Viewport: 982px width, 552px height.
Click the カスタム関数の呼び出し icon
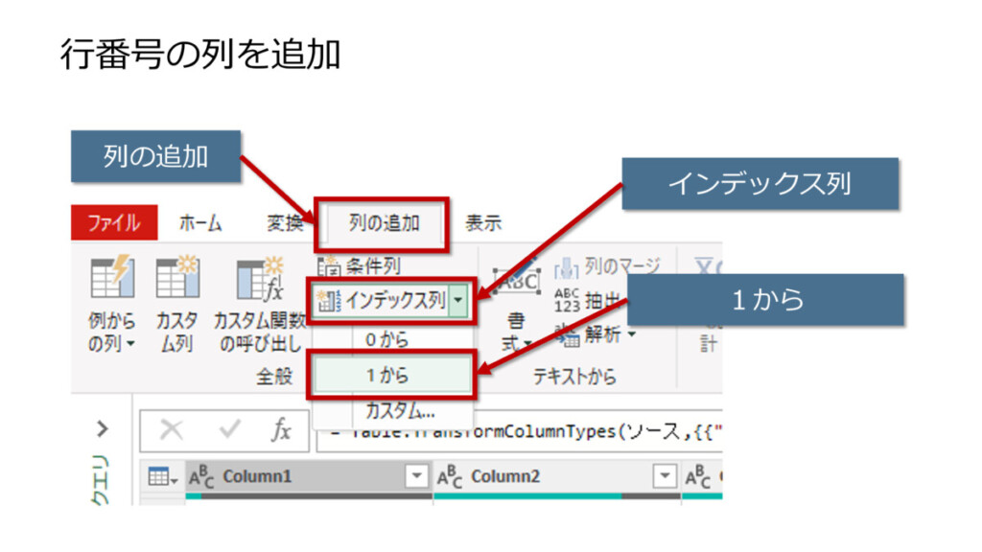pos(259,280)
